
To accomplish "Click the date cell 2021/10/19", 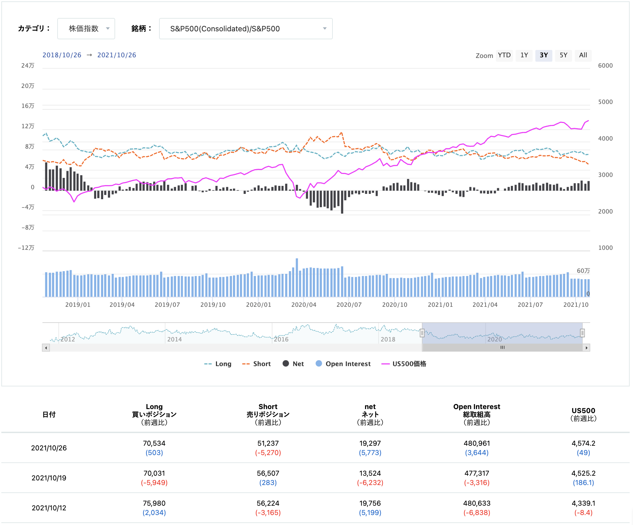I will (x=49, y=478).
